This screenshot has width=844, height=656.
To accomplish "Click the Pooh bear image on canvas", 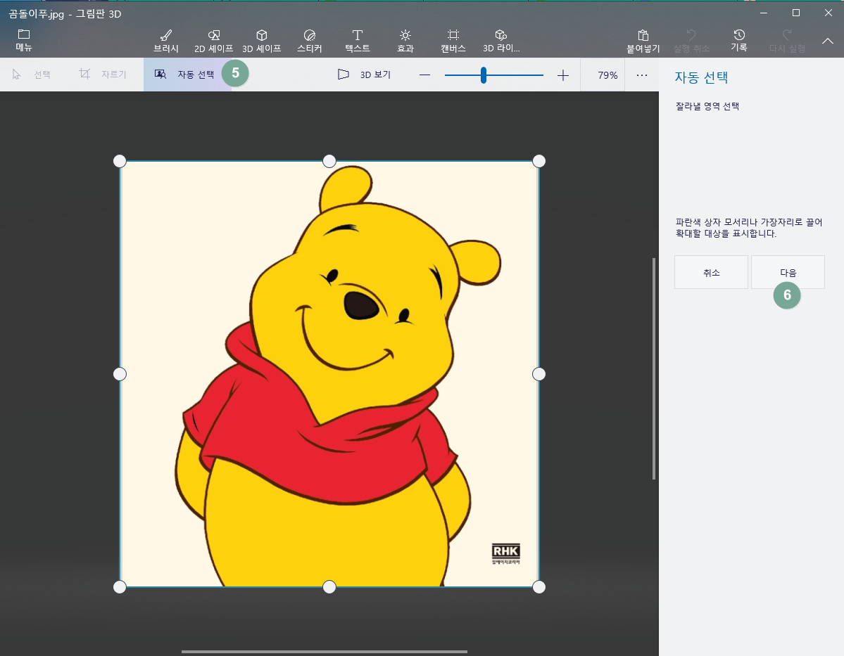I will (329, 374).
